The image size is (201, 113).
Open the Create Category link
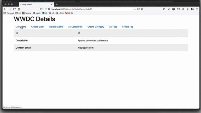click(x=96, y=27)
